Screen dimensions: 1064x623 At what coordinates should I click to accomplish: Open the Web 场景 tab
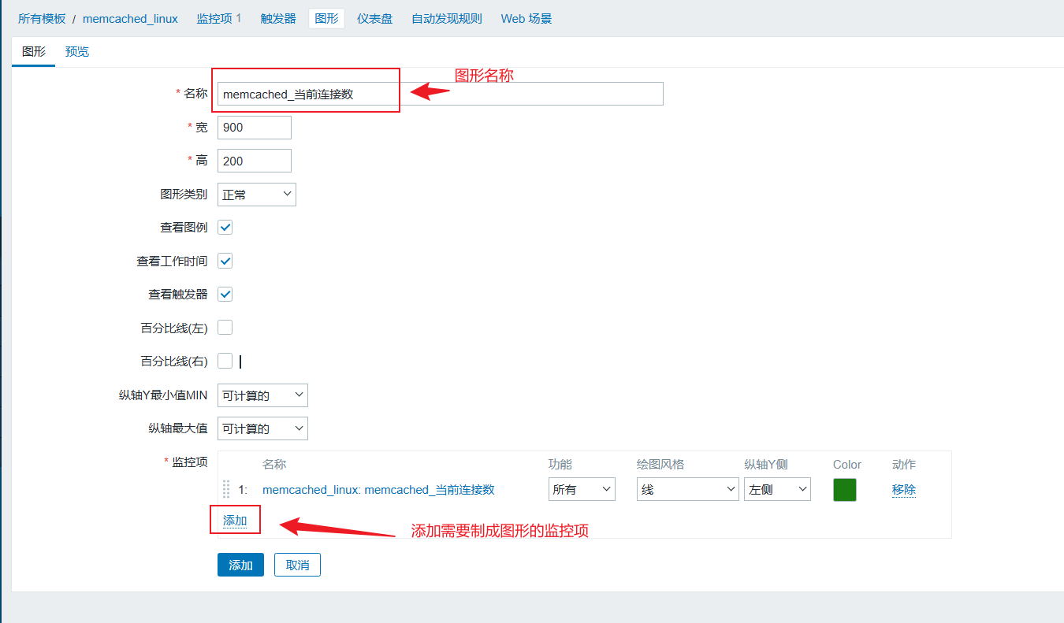point(526,18)
